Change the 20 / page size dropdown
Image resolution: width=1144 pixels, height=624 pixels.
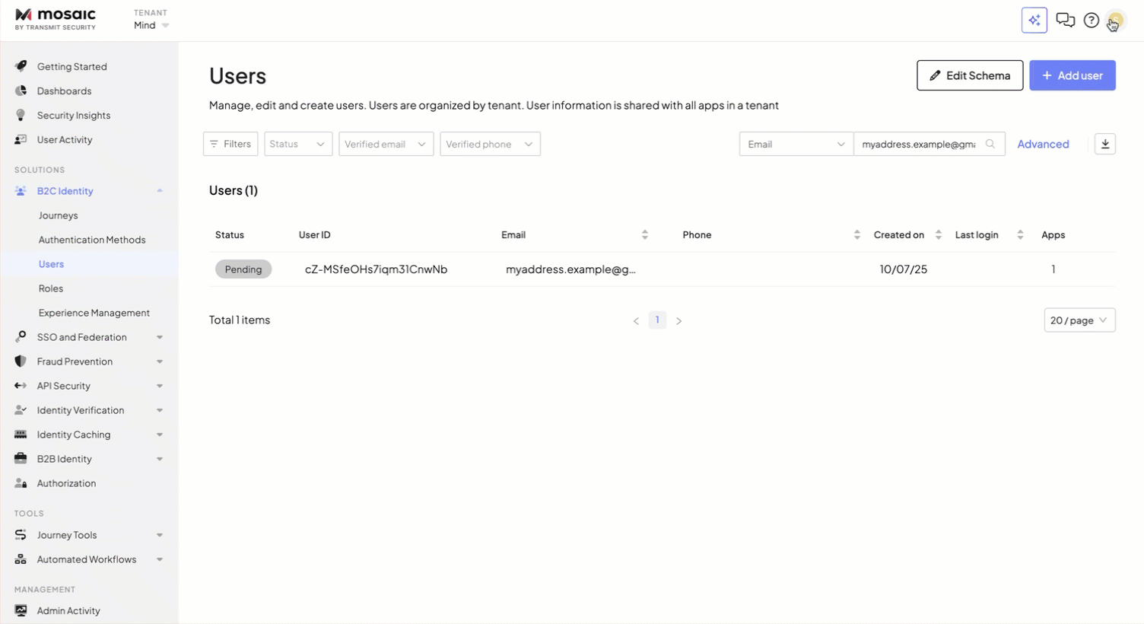pos(1079,320)
